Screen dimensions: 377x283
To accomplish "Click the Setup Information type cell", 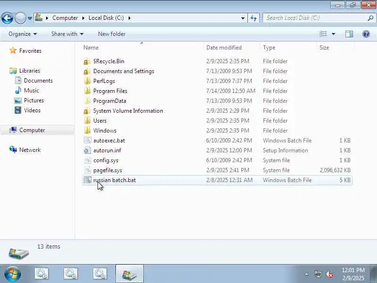I will click(x=286, y=150).
